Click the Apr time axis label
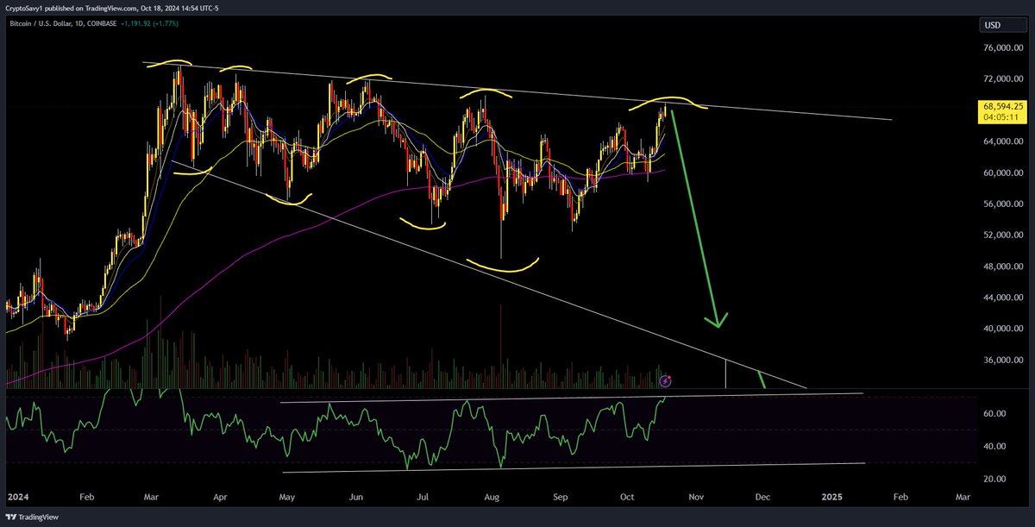This screenshot has height=527, width=1035. click(x=220, y=498)
